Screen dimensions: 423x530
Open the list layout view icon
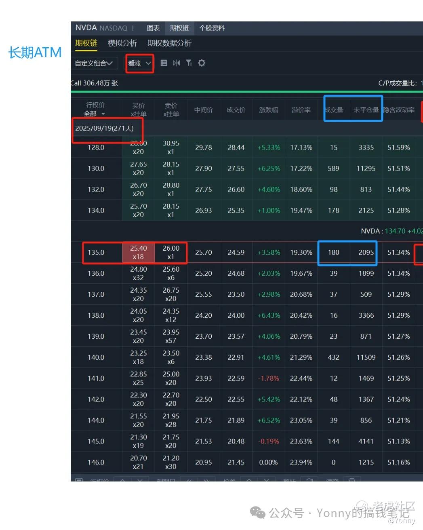[164, 63]
